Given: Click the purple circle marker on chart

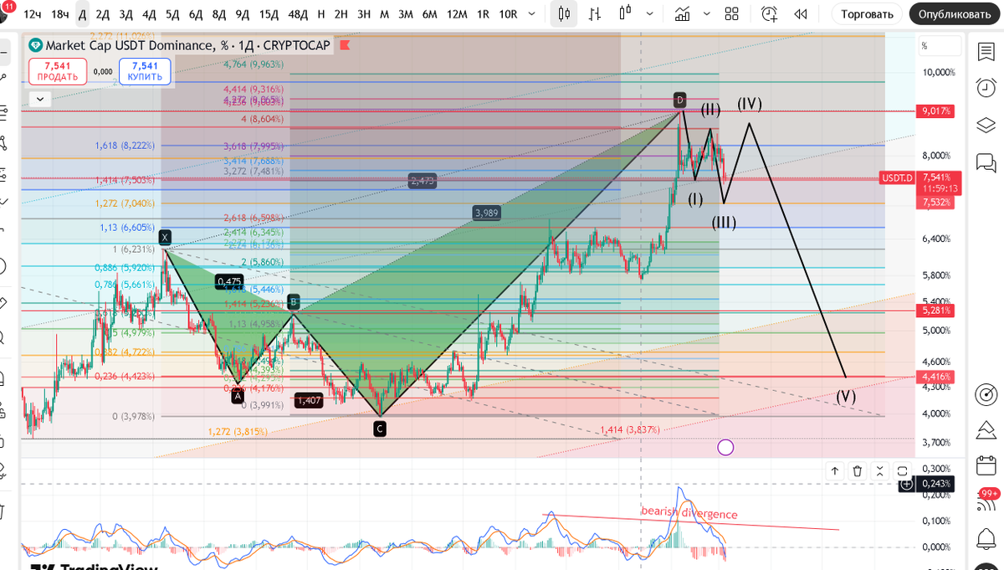Looking at the screenshot, I should pyautogui.click(x=725, y=447).
